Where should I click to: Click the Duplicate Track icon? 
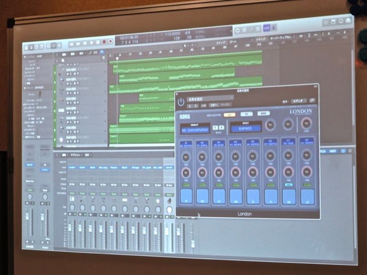tap(63, 61)
